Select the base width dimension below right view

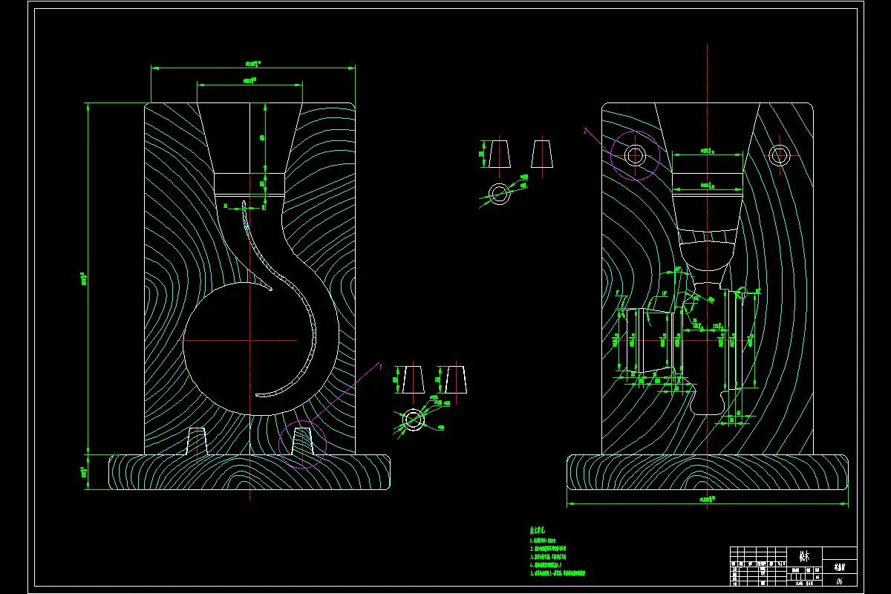tap(708, 503)
